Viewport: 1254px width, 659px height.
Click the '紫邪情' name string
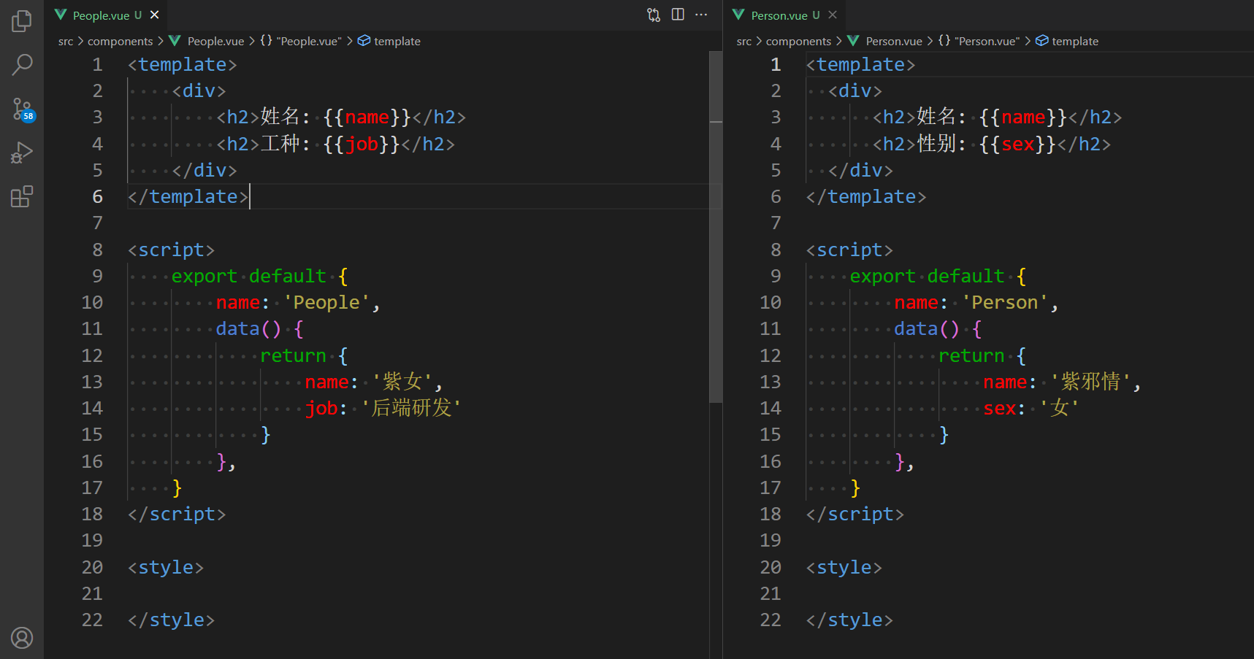pos(1091,382)
